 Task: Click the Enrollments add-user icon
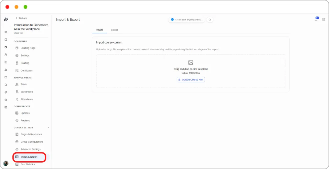point(17,92)
